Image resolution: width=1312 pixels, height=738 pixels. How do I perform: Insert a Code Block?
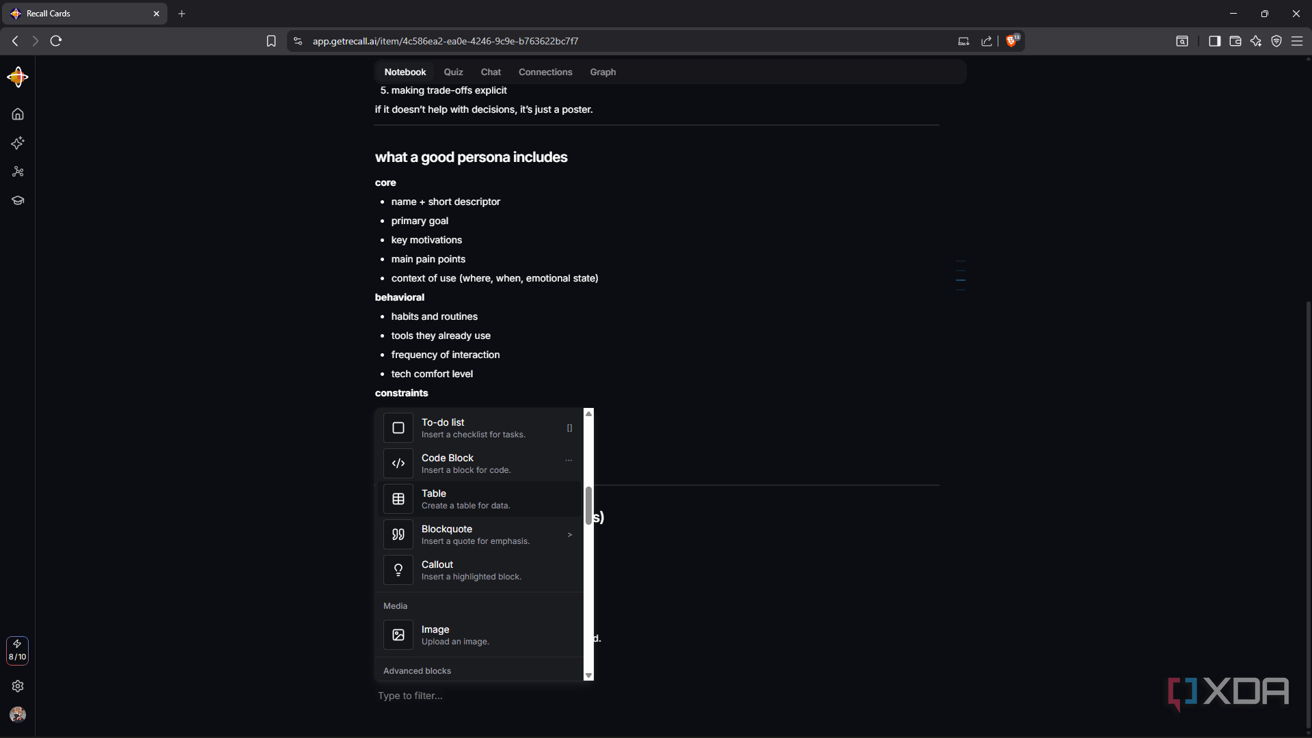click(x=480, y=463)
